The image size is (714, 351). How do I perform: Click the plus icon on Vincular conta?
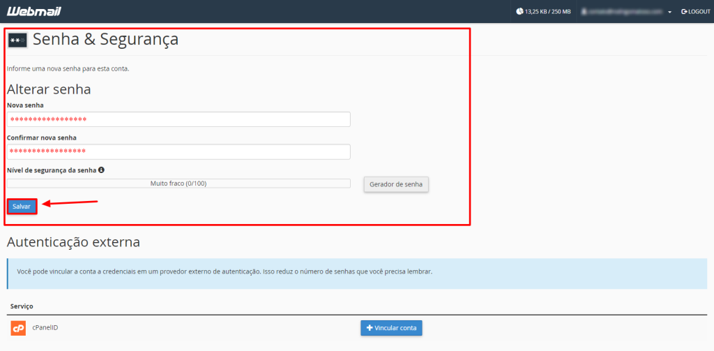pos(370,328)
